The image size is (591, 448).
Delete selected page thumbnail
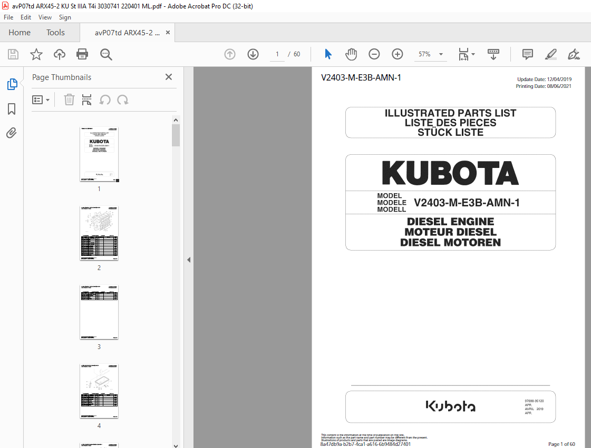(x=69, y=100)
